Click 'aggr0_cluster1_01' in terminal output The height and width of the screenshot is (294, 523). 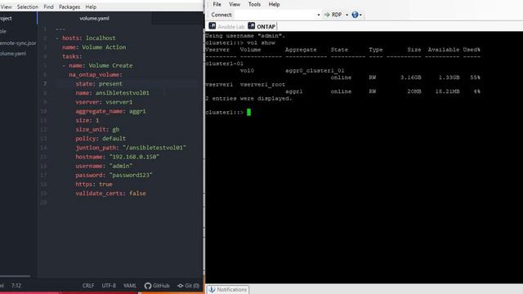pyautogui.click(x=315, y=71)
